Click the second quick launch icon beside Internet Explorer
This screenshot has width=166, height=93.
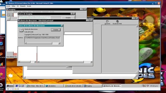[20, 86]
